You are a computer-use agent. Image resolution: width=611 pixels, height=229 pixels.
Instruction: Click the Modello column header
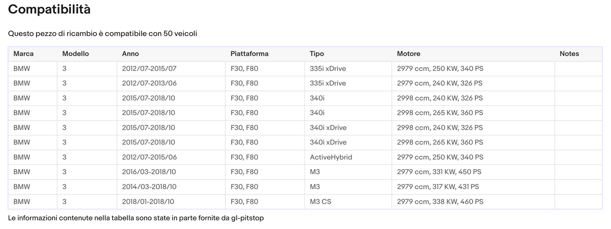pyautogui.click(x=75, y=54)
